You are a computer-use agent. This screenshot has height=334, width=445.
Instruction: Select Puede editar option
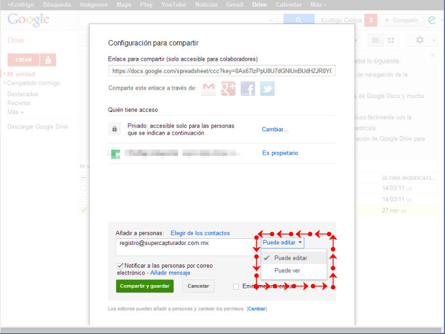[294, 258]
